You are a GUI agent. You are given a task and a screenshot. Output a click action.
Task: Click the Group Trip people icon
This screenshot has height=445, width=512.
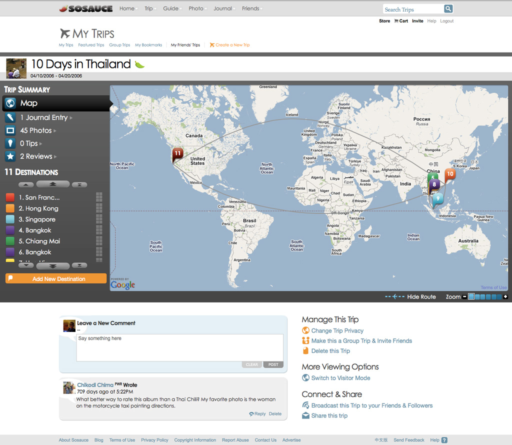pyautogui.click(x=305, y=340)
